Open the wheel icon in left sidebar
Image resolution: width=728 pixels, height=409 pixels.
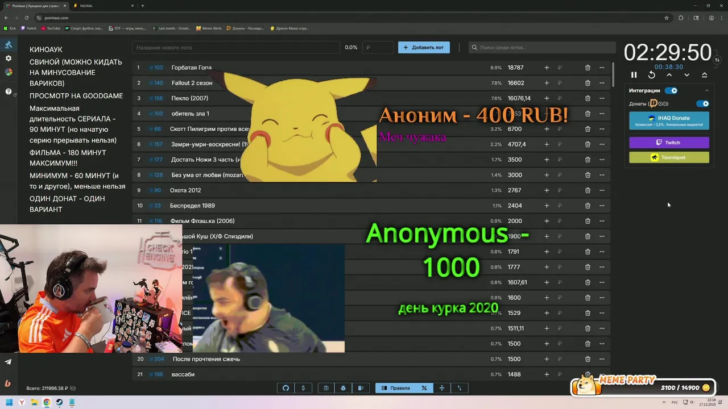tap(9, 72)
